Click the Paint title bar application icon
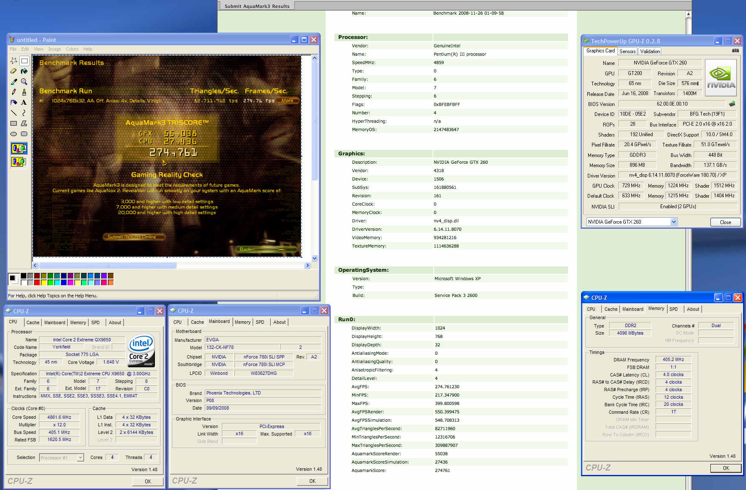 click(12, 40)
